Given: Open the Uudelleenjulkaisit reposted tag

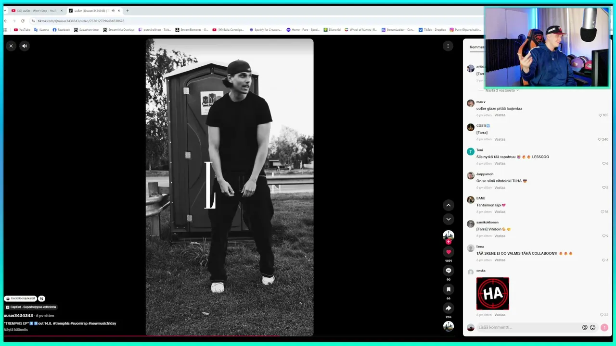Looking at the screenshot, I should click(21, 298).
